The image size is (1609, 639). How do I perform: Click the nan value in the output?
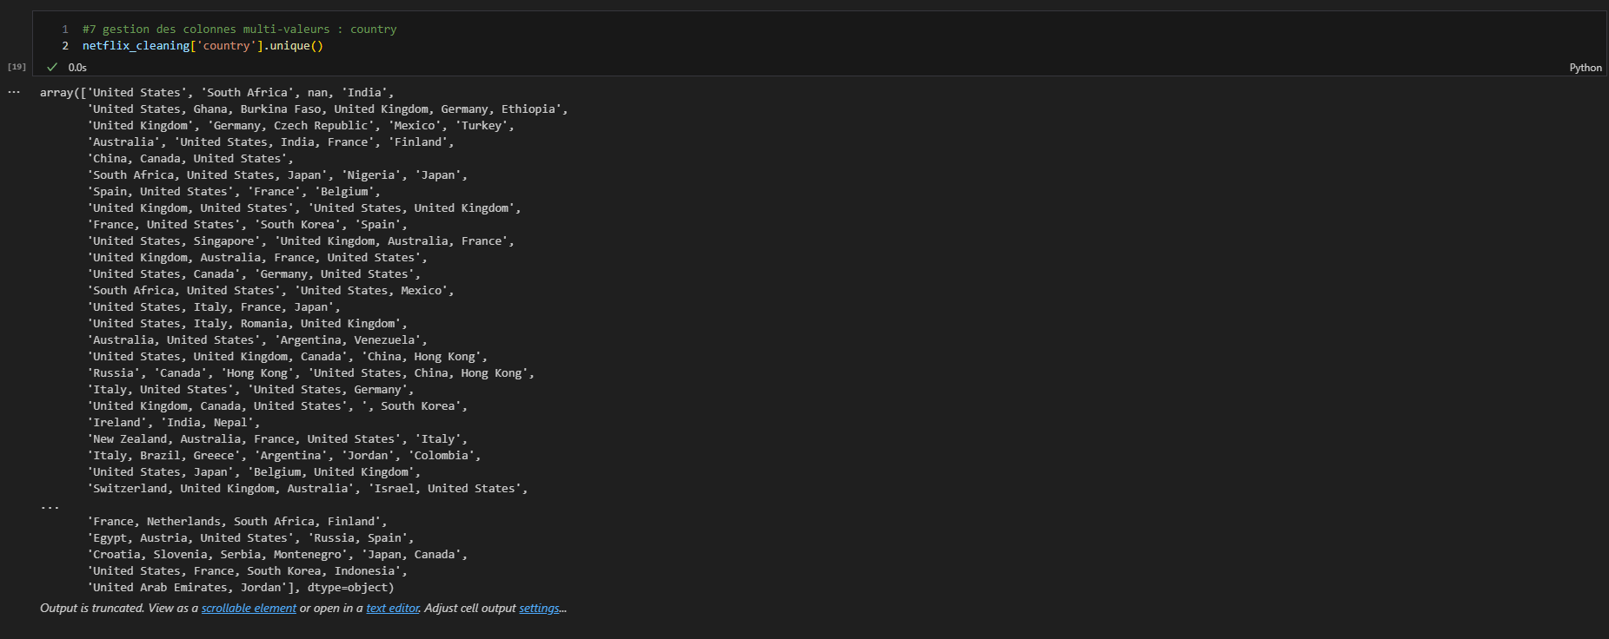tap(318, 93)
